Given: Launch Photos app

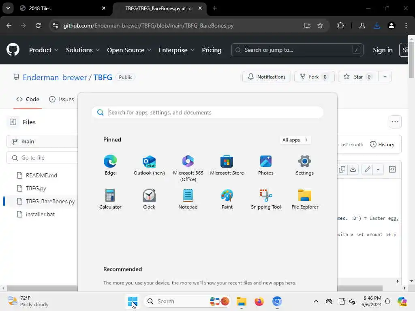Looking at the screenshot, I should (266, 165).
